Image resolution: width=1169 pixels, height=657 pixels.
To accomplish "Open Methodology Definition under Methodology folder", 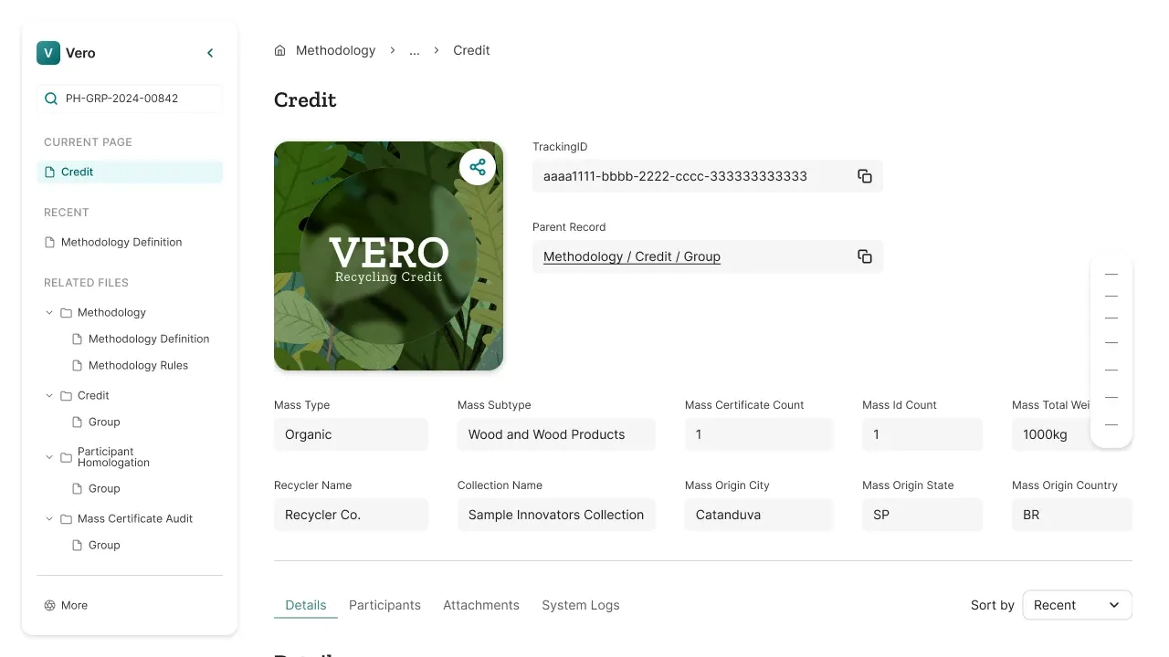I will click(142, 339).
